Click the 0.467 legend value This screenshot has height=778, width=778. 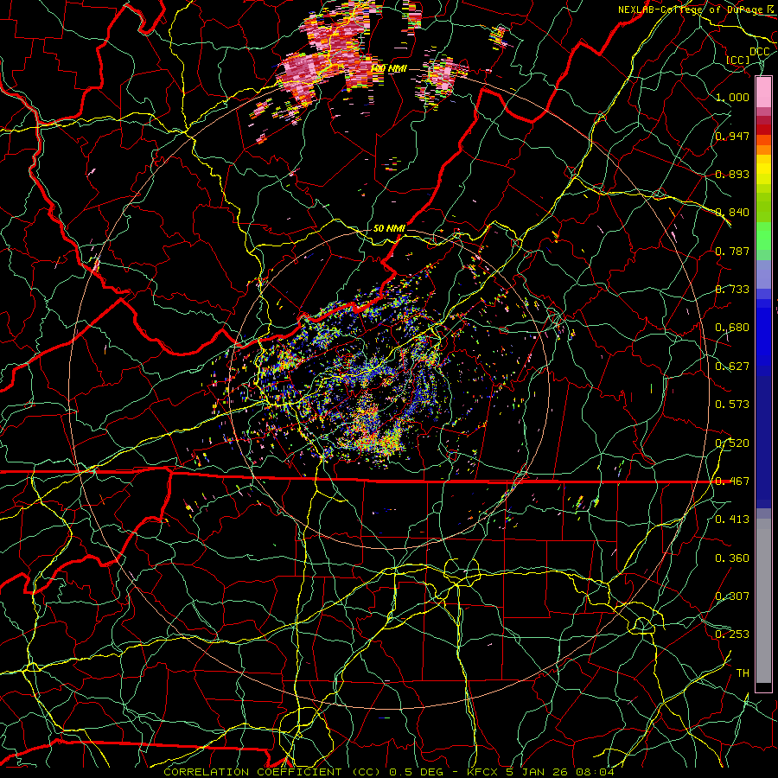click(732, 481)
